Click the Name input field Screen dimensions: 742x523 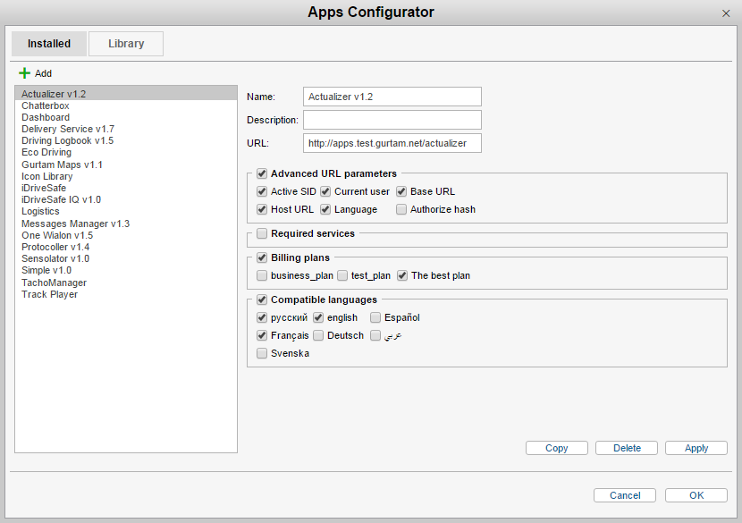[x=392, y=97]
